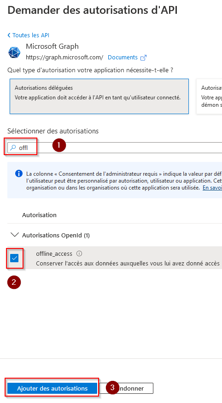Collapse the Autorisations OpenId group
This screenshot has width=222, height=403.
point(15,235)
